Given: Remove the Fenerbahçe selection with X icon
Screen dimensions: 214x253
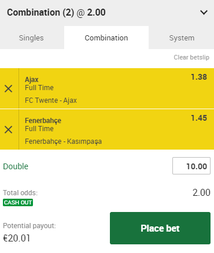Looking at the screenshot, I should (9, 129).
